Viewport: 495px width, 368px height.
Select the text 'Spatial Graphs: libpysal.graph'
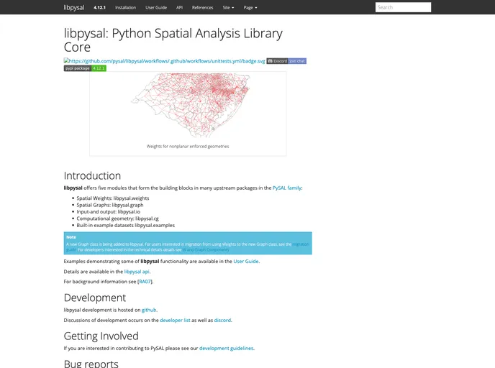[x=110, y=205]
